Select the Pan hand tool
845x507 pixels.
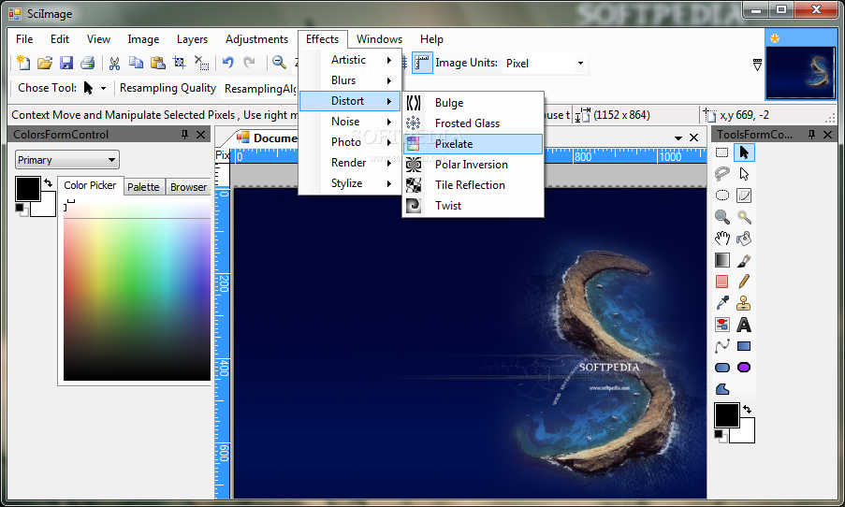coord(722,239)
